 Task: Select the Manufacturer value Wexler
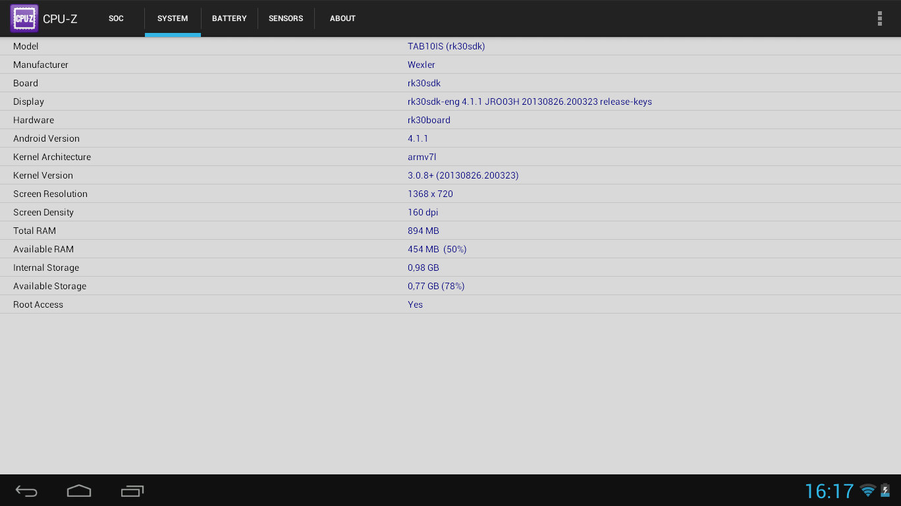coord(422,65)
